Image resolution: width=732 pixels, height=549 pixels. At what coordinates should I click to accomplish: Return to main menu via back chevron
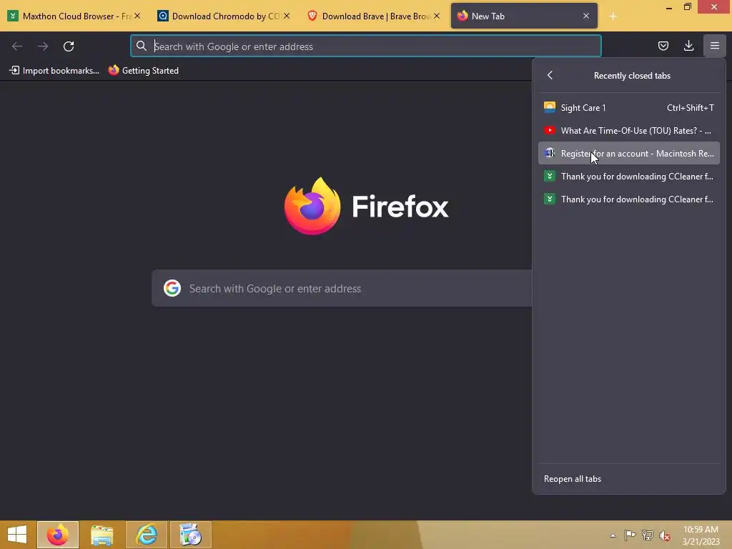tap(550, 75)
